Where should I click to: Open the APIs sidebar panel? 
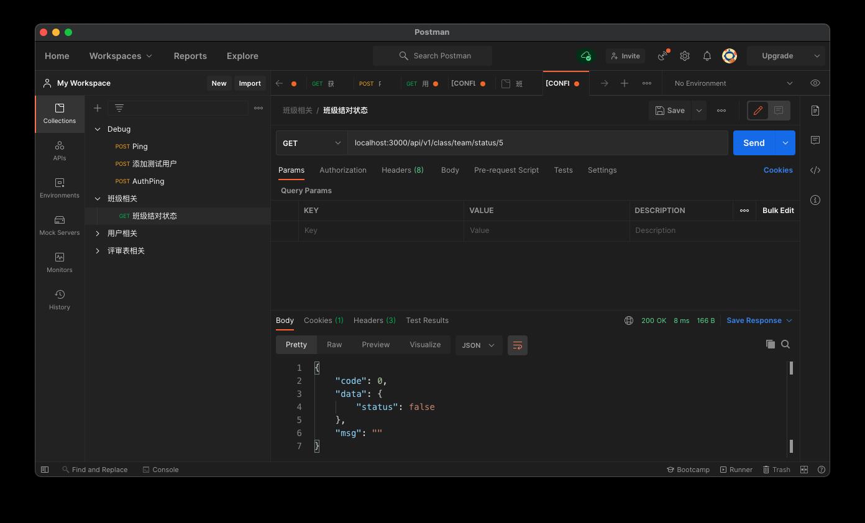[60, 151]
